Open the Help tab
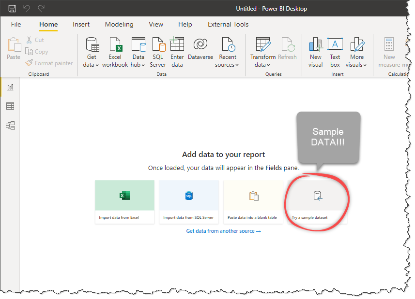Viewport: 415px width, 299px height. pos(185,24)
